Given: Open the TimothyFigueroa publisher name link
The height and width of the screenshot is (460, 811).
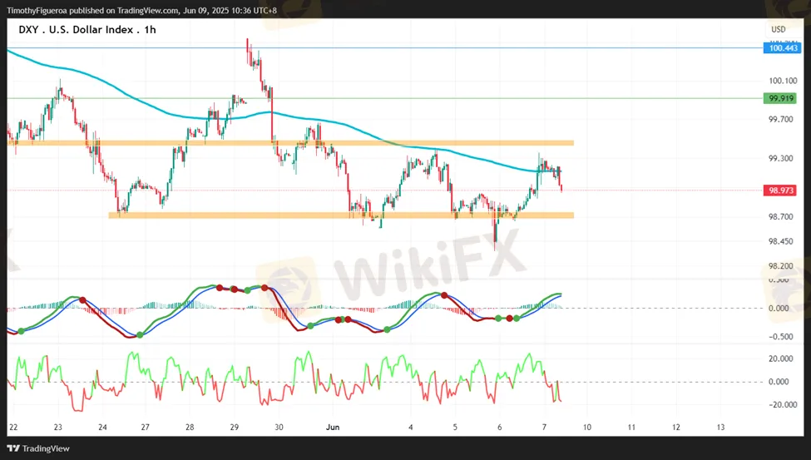Looking at the screenshot, I should [42, 11].
